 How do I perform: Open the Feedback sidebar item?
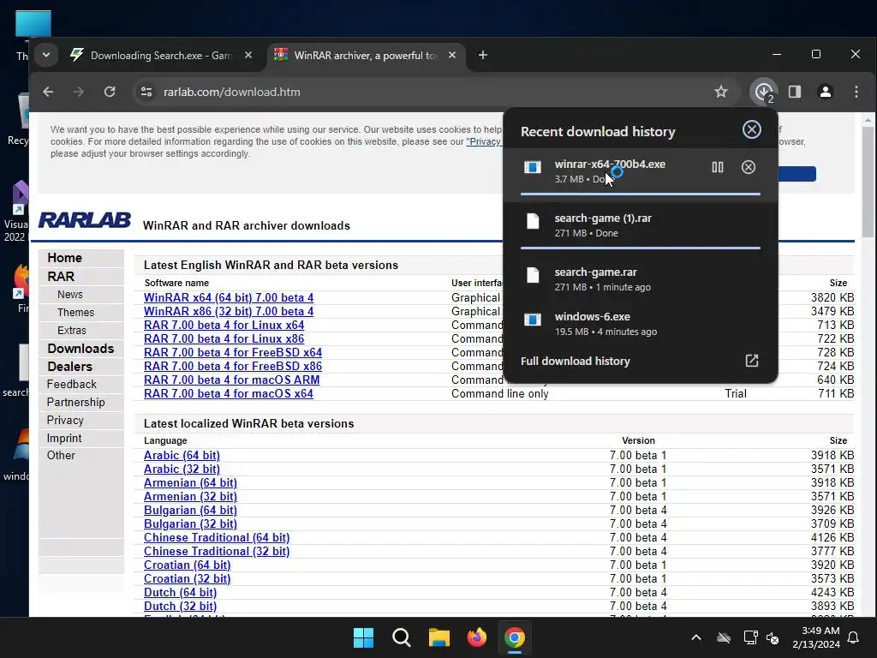pyautogui.click(x=72, y=385)
